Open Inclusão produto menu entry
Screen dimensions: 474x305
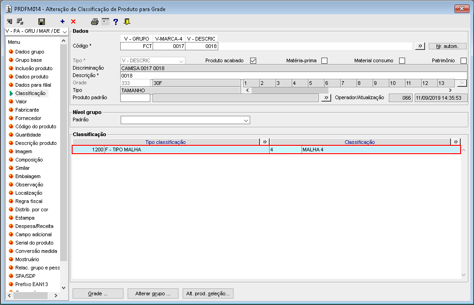(x=34, y=68)
